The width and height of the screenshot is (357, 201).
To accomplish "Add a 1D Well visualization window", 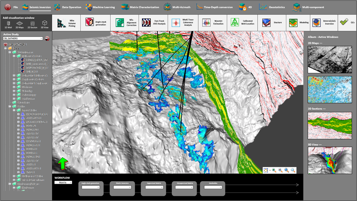I will click(8, 25).
